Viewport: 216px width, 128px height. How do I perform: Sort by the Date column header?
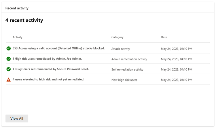click(164, 37)
